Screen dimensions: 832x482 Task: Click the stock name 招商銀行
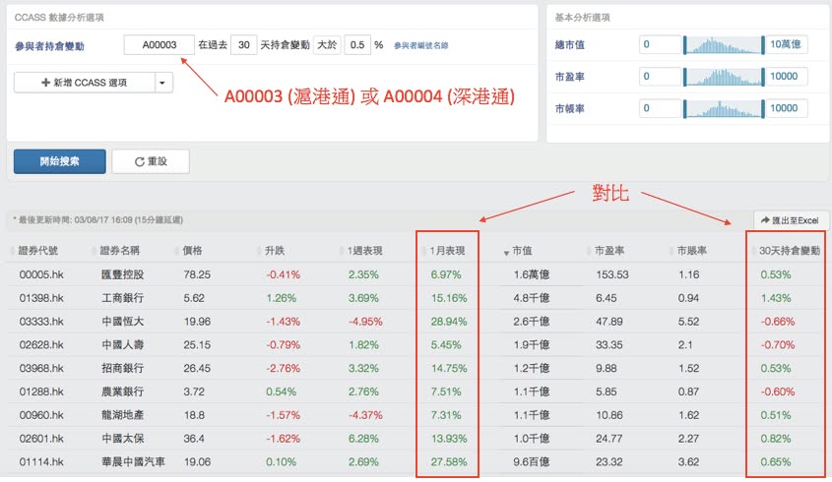click(x=122, y=368)
